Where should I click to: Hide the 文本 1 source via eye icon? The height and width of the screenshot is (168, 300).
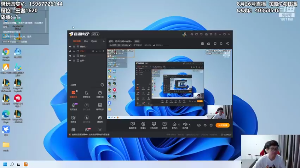[x=70, y=51]
